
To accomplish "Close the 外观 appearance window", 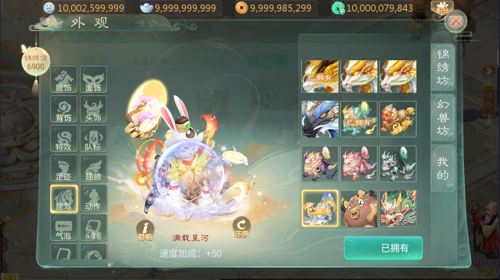I will coord(456,21).
